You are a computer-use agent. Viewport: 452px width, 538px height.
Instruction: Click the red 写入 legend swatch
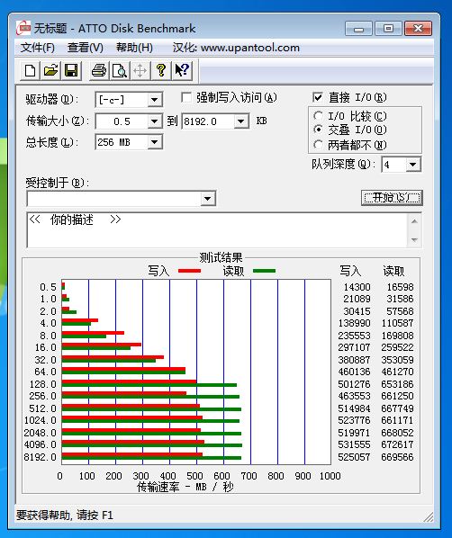[x=189, y=271]
